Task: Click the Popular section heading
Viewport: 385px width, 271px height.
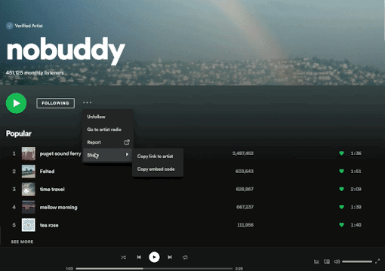Action: [x=19, y=133]
